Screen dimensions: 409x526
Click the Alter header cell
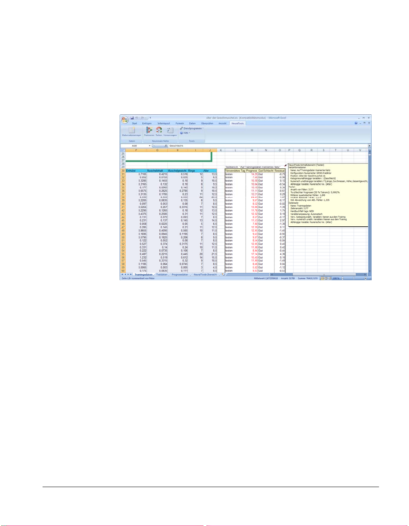click(x=210, y=171)
